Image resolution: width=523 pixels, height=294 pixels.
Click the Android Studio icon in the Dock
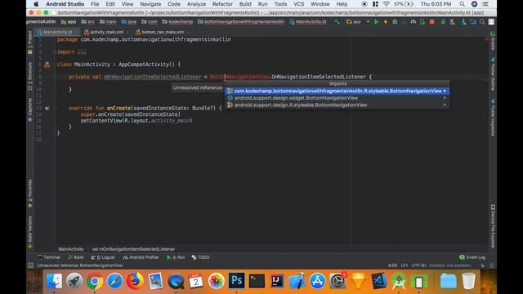[399, 281]
